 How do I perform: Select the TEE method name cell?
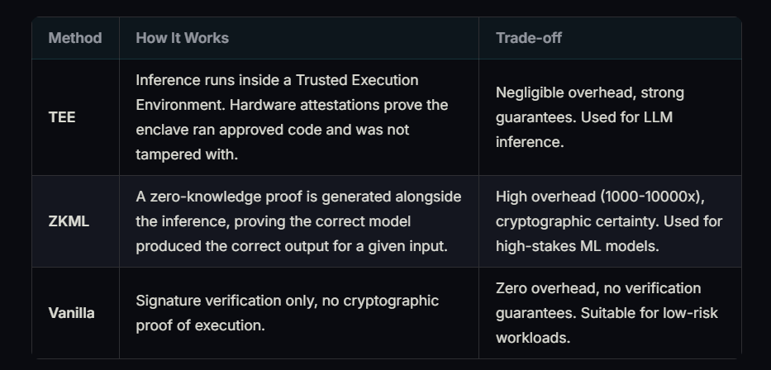point(62,117)
